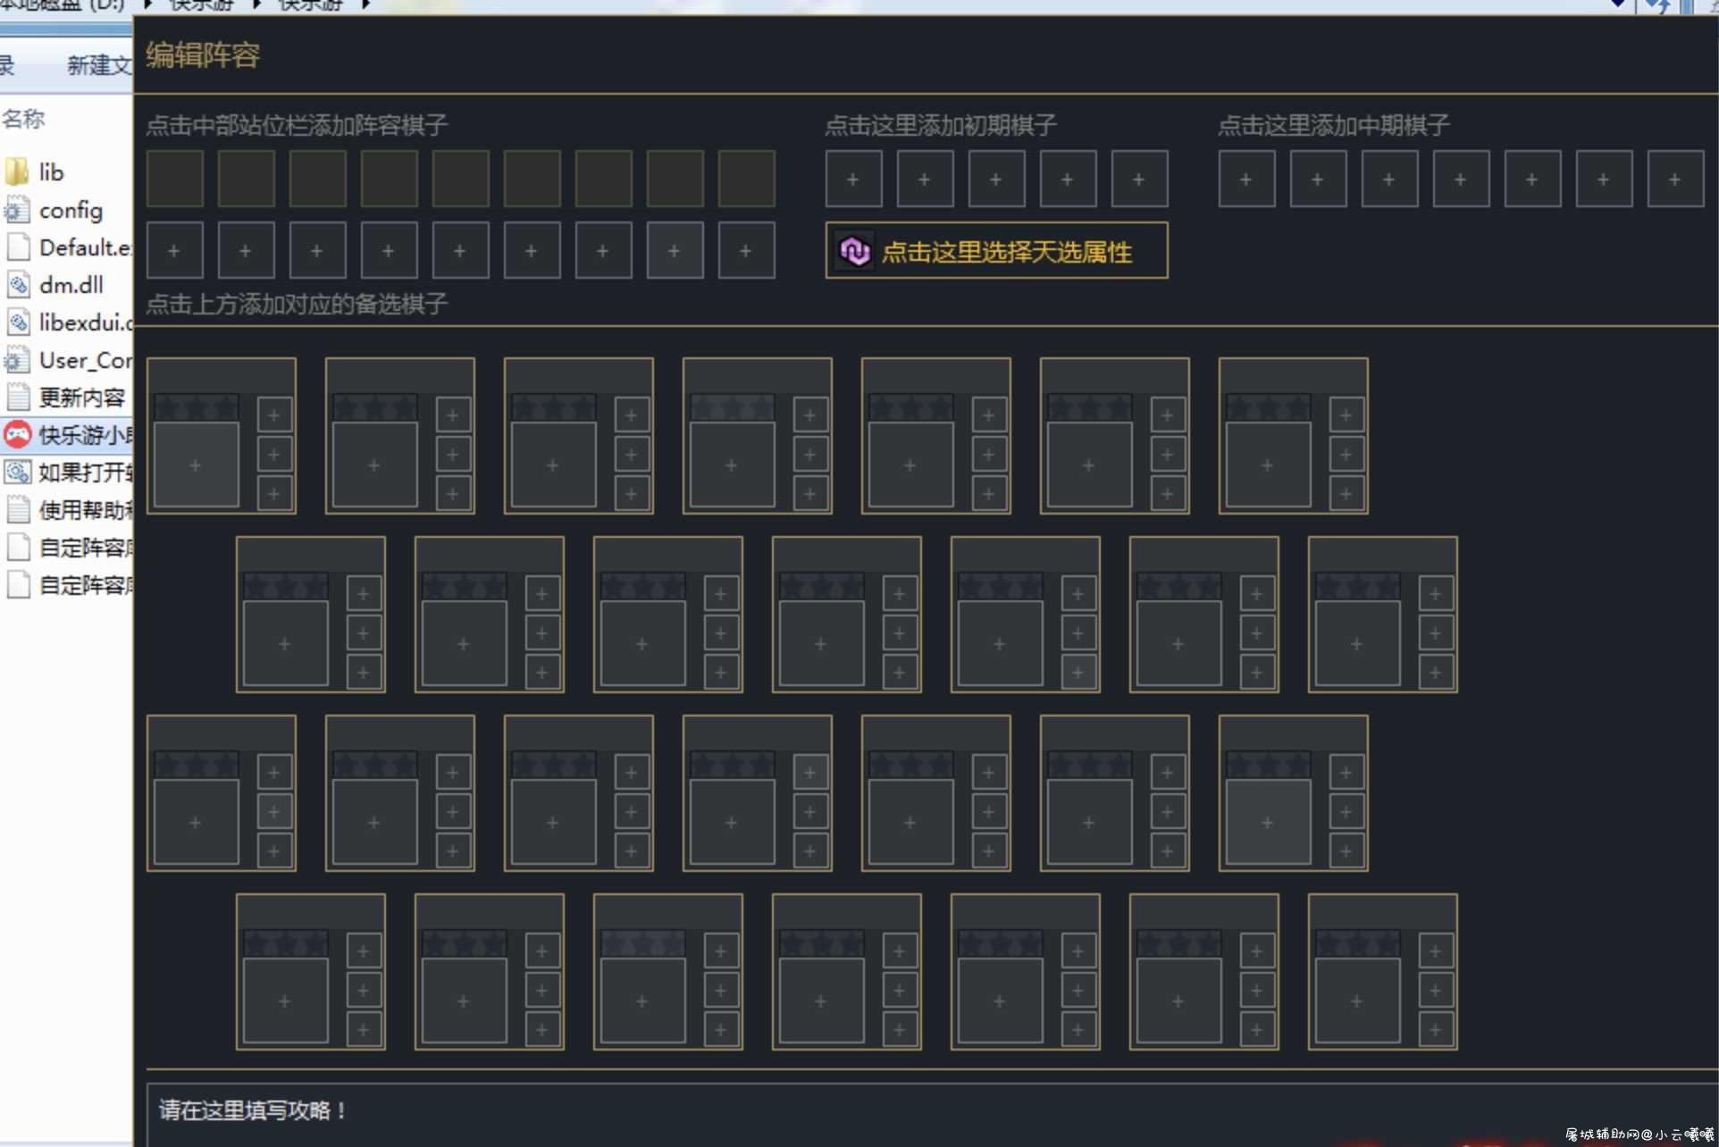Image resolution: width=1719 pixels, height=1147 pixels.
Task: Add hero to last cell of bottom row
Action: (1357, 1000)
